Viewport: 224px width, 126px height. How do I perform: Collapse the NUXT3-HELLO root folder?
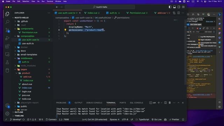(13, 17)
